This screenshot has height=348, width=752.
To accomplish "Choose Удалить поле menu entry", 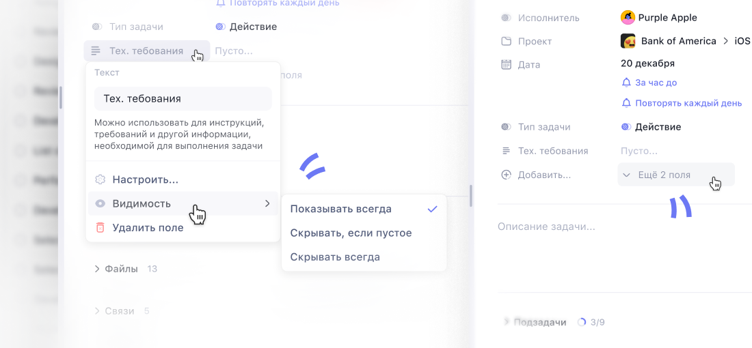I will [183, 227].
